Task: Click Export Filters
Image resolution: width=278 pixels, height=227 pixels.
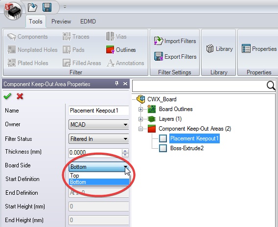Action: [175, 57]
